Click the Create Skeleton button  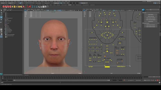pos(151,14)
